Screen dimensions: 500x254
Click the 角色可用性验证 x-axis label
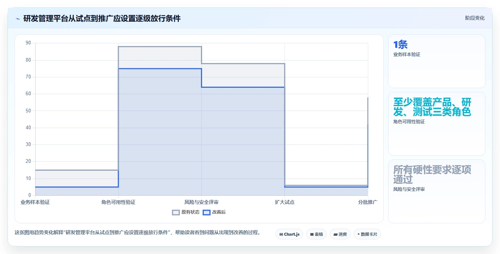click(x=118, y=202)
